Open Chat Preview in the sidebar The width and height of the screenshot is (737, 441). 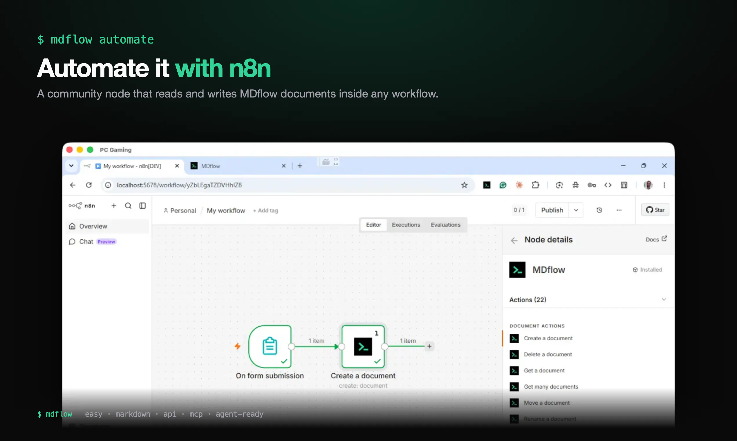point(107,242)
